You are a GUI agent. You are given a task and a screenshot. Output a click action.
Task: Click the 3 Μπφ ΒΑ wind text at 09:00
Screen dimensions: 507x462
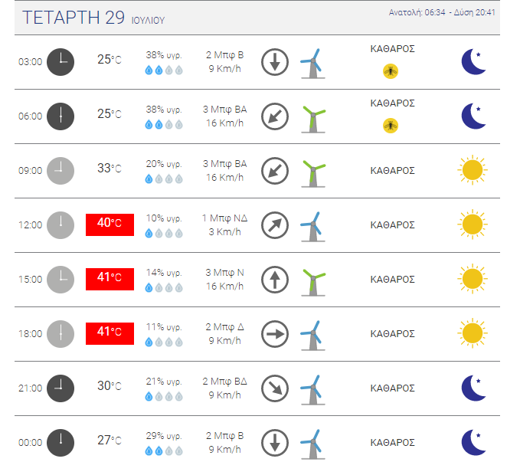click(x=224, y=164)
